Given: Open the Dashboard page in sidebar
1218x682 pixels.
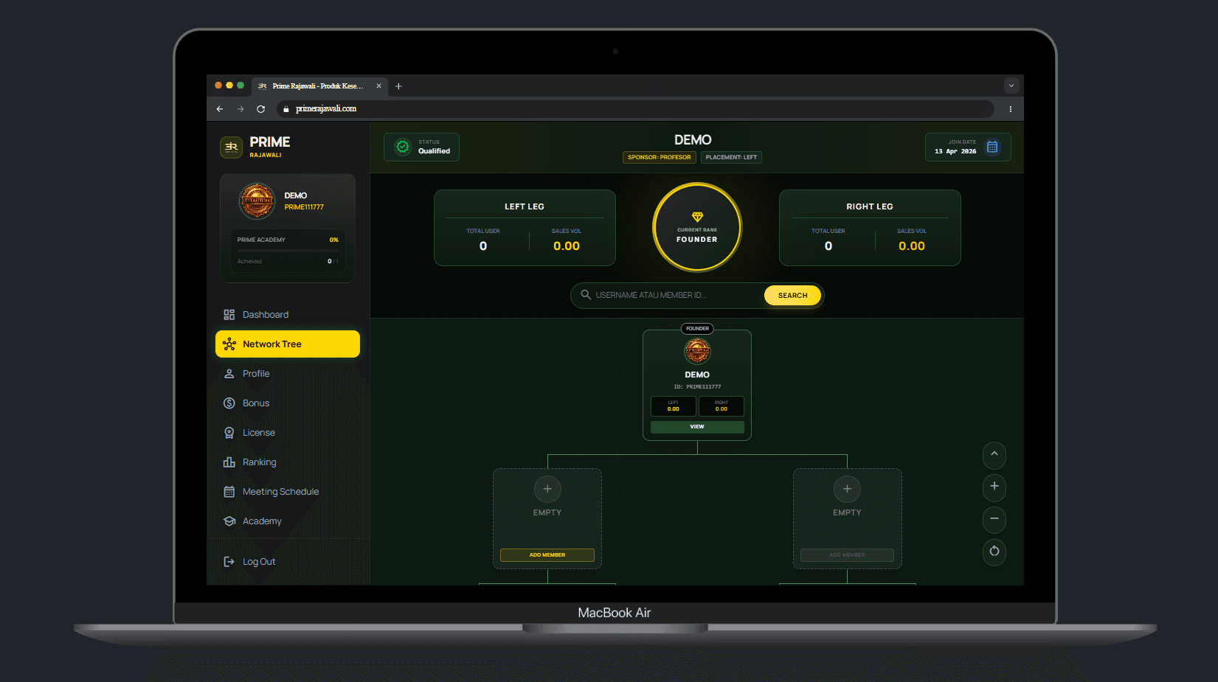Looking at the screenshot, I should tap(287, 315).
